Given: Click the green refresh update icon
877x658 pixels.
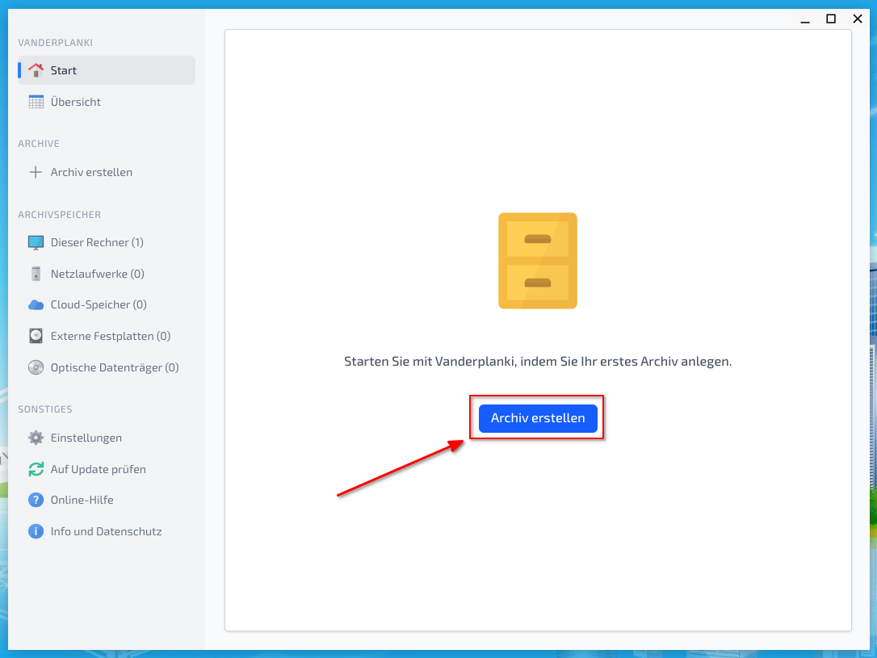Looking at the screenshot, I should (36, 469).
